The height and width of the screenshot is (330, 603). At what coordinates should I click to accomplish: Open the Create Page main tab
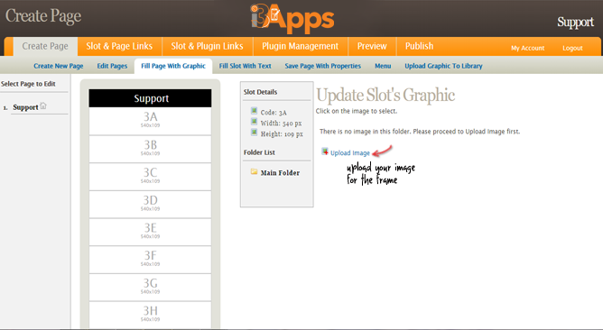45,46
